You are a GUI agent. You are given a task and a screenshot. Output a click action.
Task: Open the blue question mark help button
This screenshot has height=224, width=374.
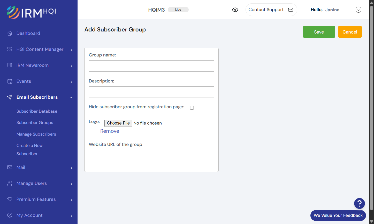[360, 203]
